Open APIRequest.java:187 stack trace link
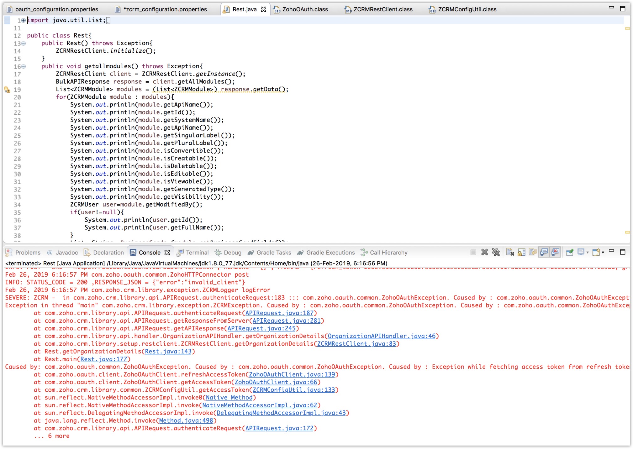633x449 pixels. click(x=279, y=313)
